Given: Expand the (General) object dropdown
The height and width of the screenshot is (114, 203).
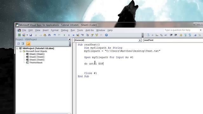Looking at the screenshot, I should [140, 40].
